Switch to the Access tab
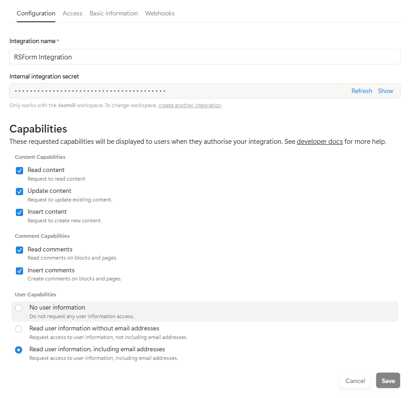The image size is (416, 398). [72, 13]
